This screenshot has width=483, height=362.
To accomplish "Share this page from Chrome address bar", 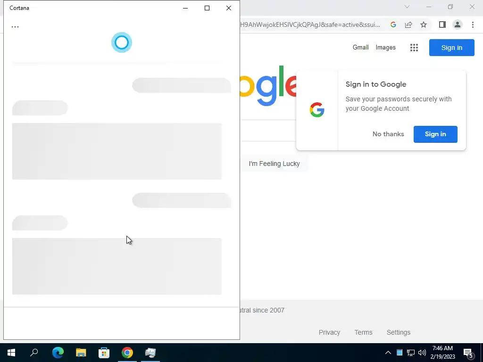I will 408,25.
